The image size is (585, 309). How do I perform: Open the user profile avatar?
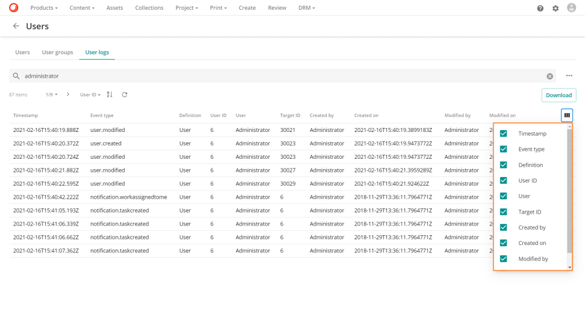tap(571, 8)
